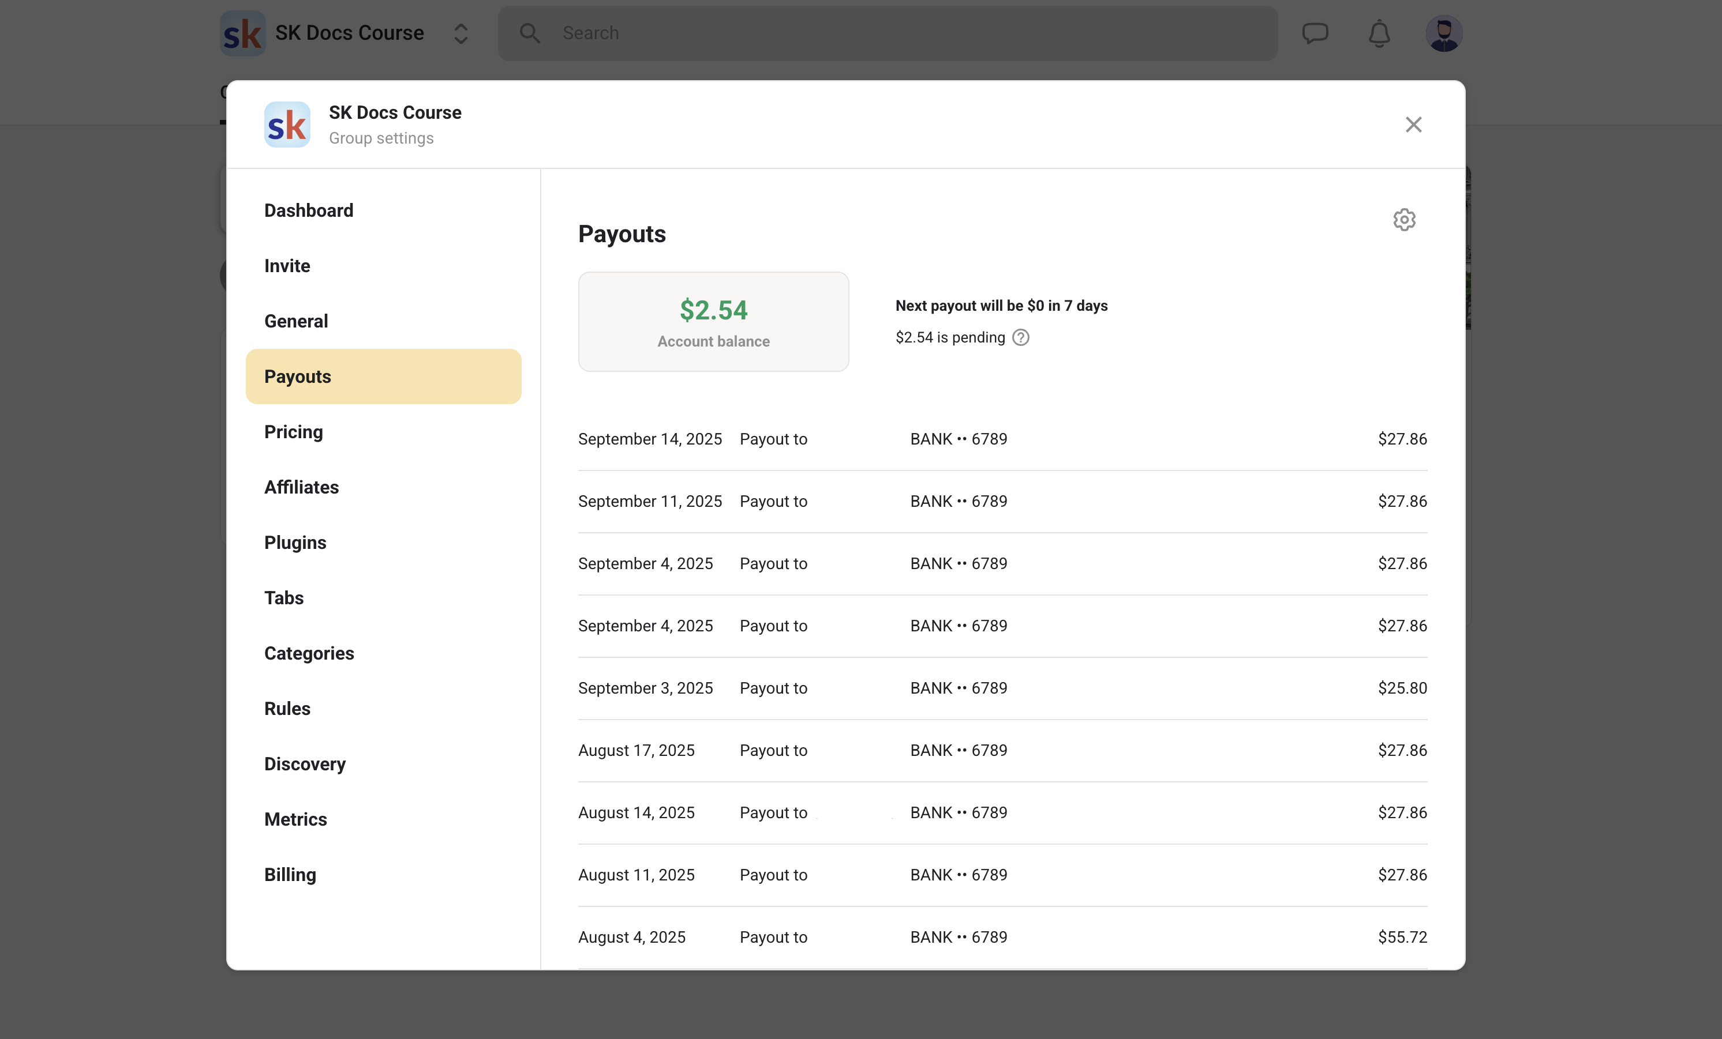Click the SK logo in dialog header

point(287,125)
